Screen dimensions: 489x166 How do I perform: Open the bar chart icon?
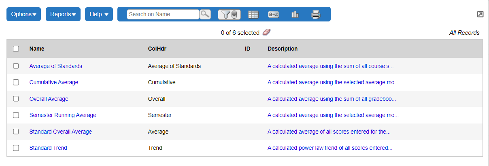tap(295, 15)
